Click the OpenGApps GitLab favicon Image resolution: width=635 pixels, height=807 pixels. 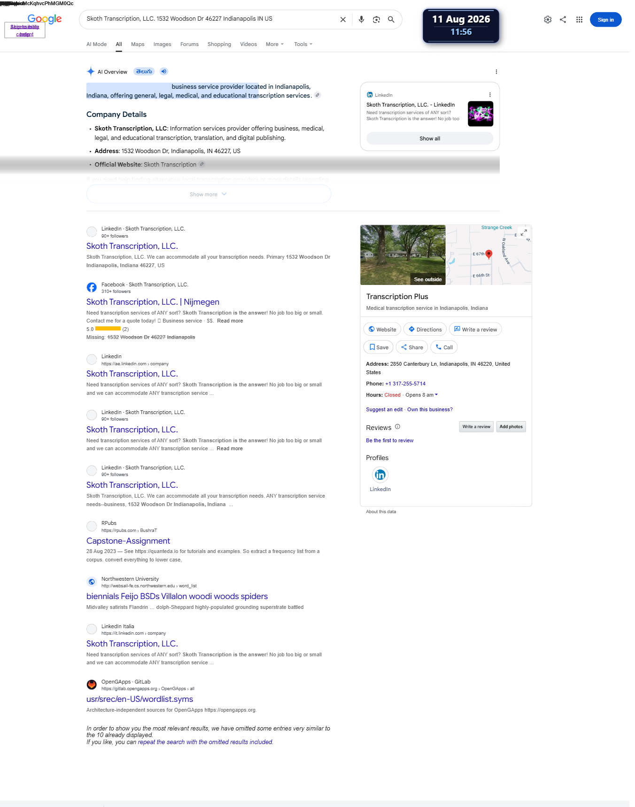click(x=92, y=684)
